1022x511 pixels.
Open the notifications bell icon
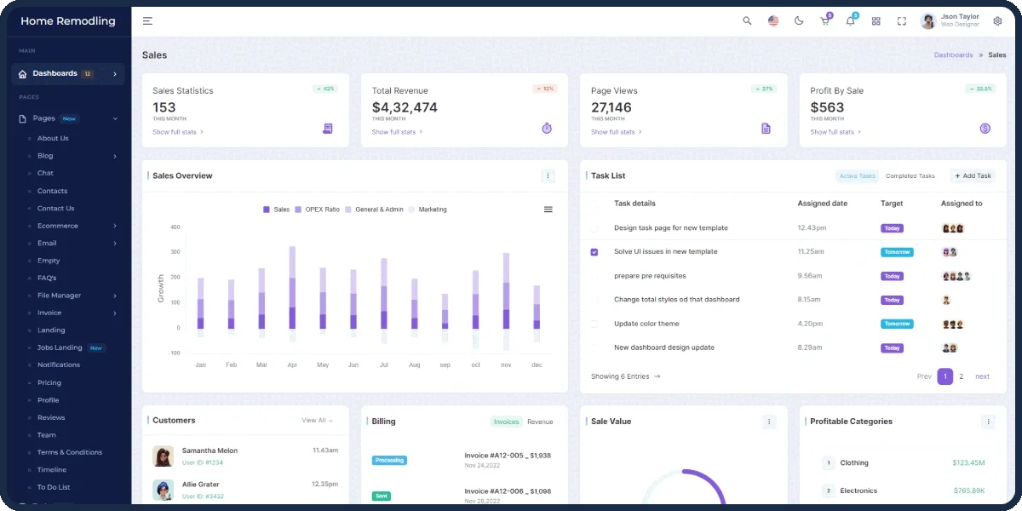[x=850, y=21]
